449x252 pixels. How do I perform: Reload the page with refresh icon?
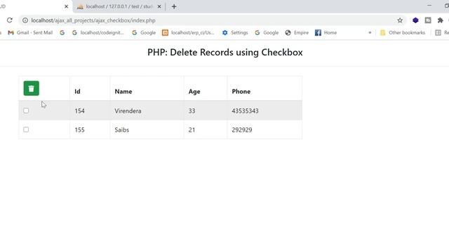[x=9, y=20]
